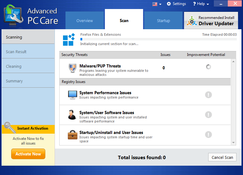Click the Help question mark icon

coord(194,4)
